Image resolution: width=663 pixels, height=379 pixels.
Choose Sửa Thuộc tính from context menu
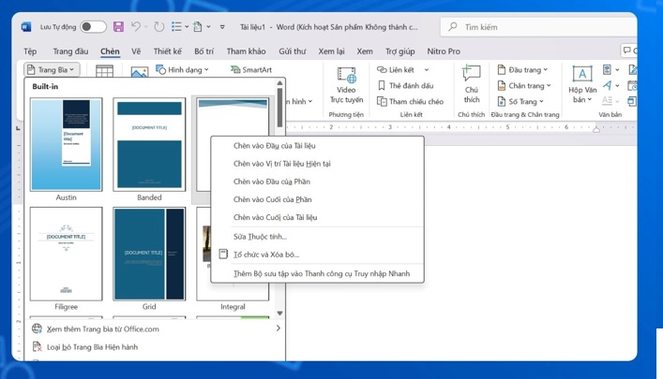pyautogui.click(x=260, y=237)
